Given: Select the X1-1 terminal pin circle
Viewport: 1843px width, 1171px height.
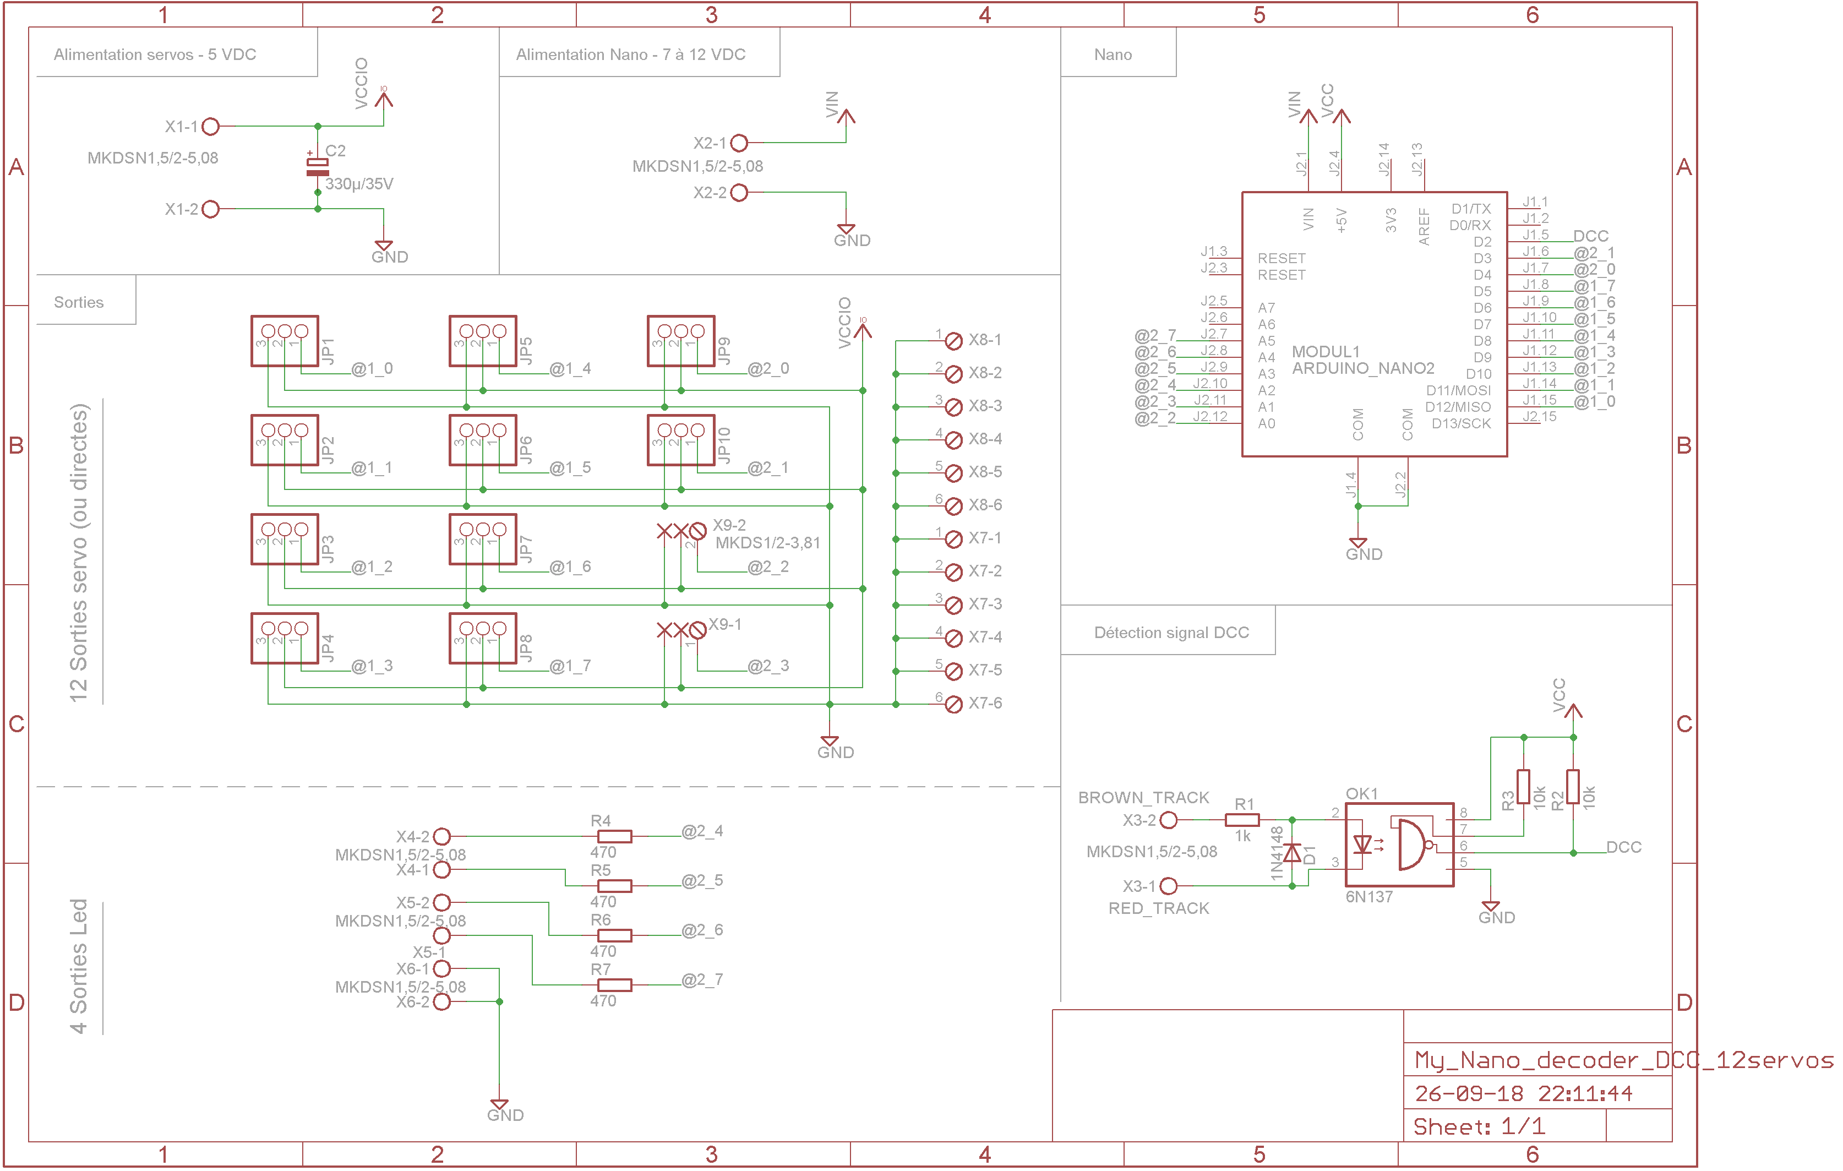Looking at the screenshot, I should point(211,126).
